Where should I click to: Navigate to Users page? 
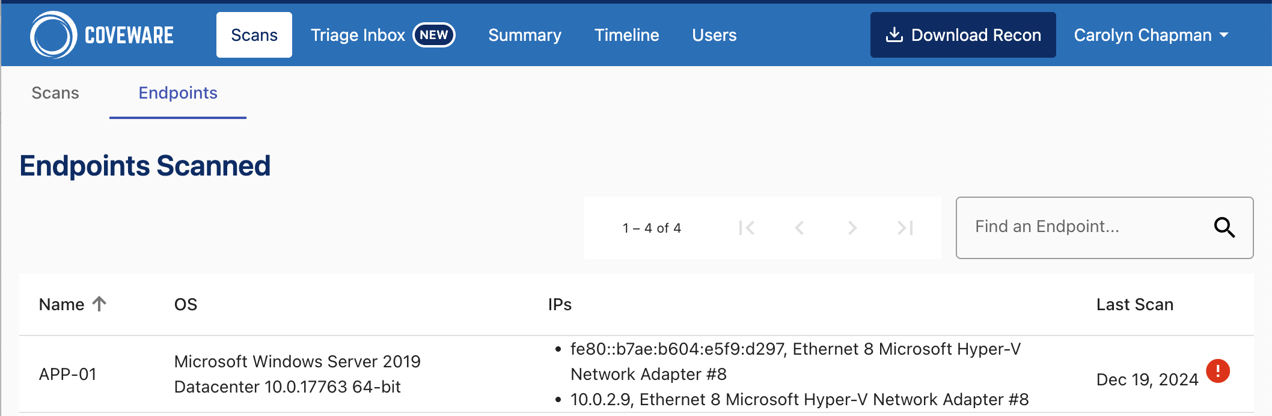click(x=714, y=35)
